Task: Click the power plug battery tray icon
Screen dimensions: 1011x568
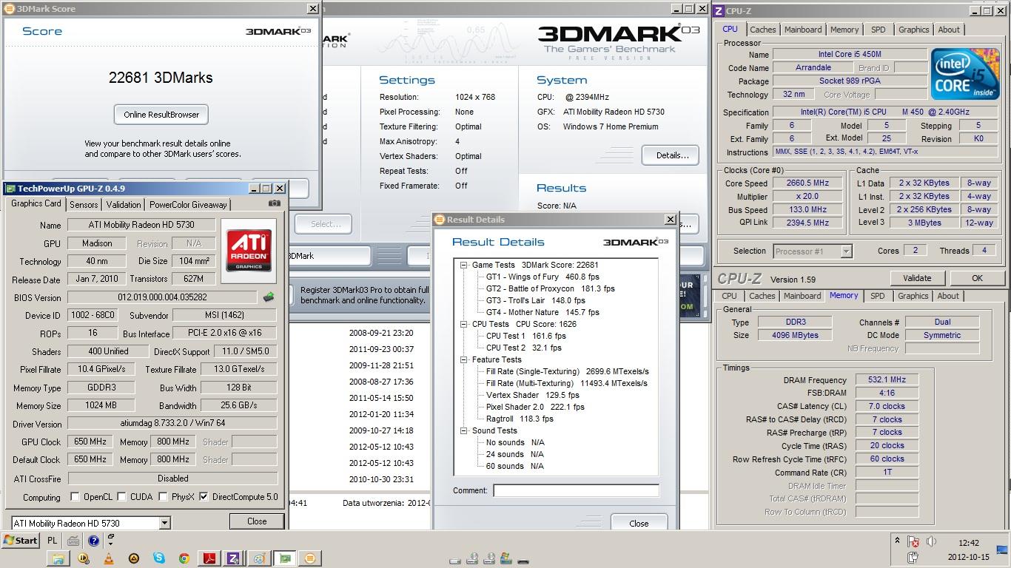Action: (x=913, y=558)
